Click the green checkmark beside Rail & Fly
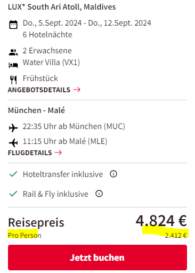The width and height of the screenshot is (195, 273). pyautogui.click(x=13, y=194)
